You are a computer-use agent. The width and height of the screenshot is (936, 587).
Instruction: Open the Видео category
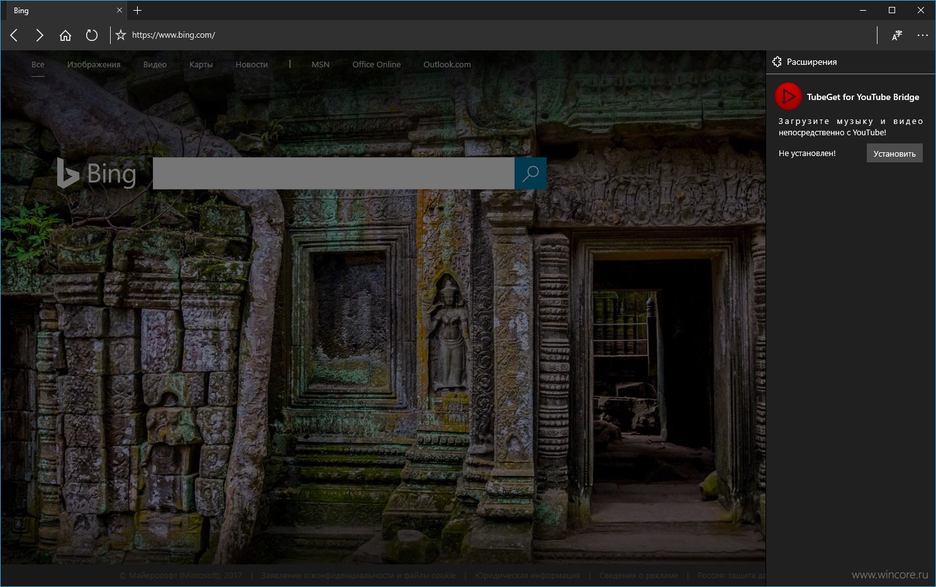click(x=155, y=64)
